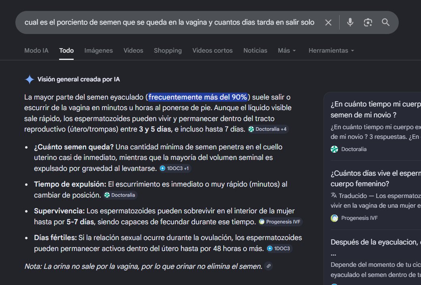Open the 1DOC3 +1 source chip
The image size is (421, 285).
tap(175, 168)
